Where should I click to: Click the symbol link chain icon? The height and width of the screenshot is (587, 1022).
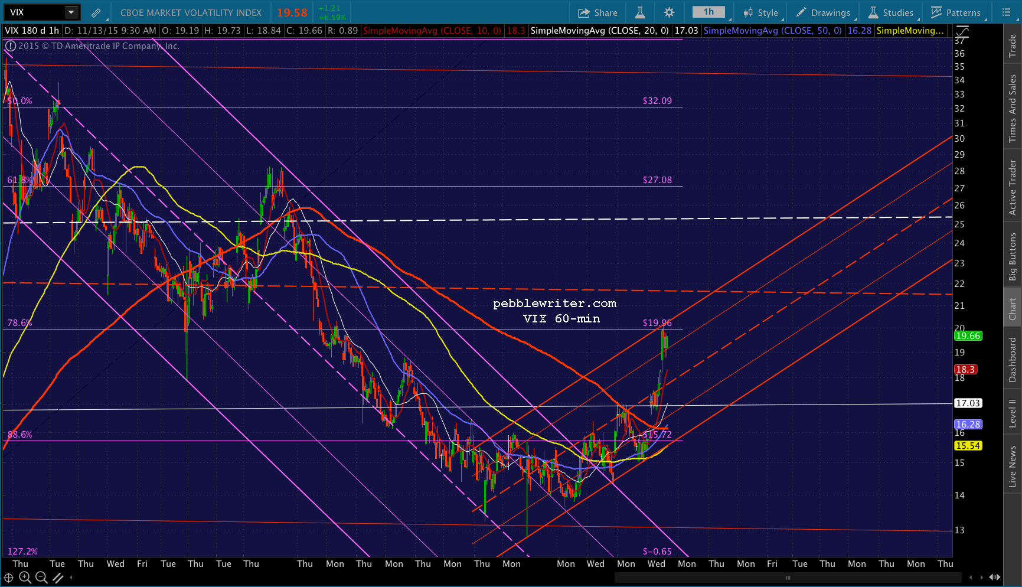pos(96,12)
